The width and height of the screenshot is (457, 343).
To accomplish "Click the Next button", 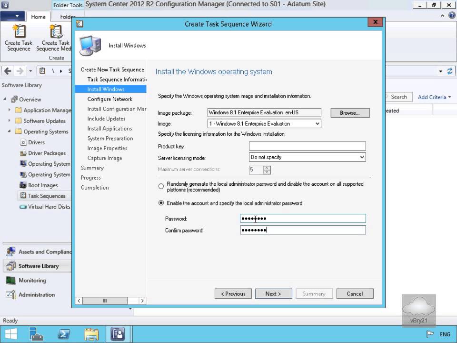I will click(273, 294).
